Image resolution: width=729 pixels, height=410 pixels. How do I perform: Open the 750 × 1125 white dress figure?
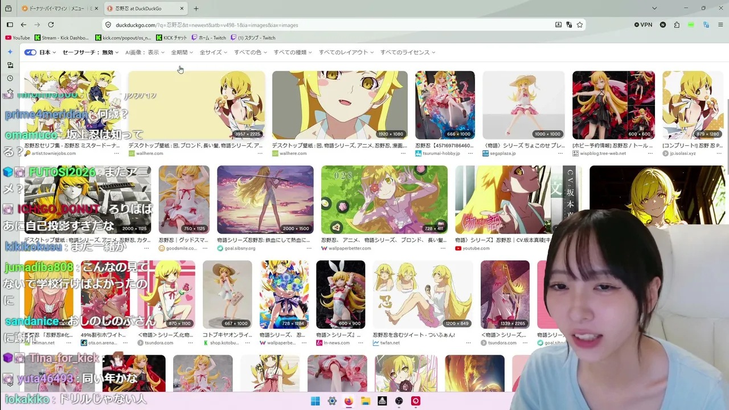point(184,200)
